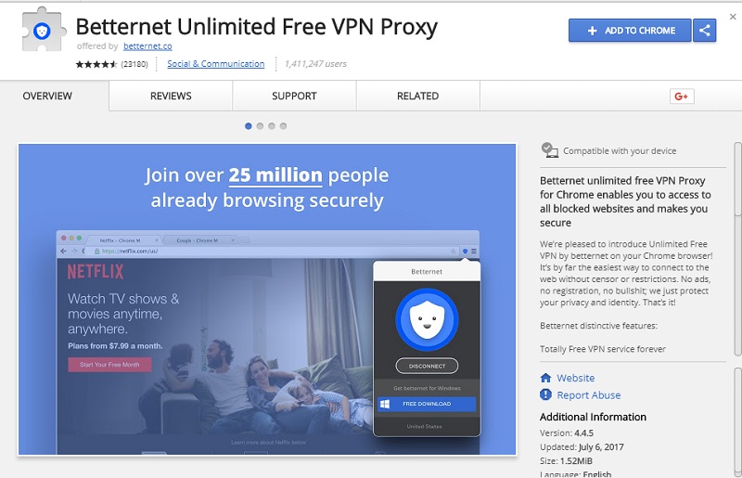Screen dimensions: 742x478
Task: Click the home icon beside Website
Action: (x=545, y=378)
